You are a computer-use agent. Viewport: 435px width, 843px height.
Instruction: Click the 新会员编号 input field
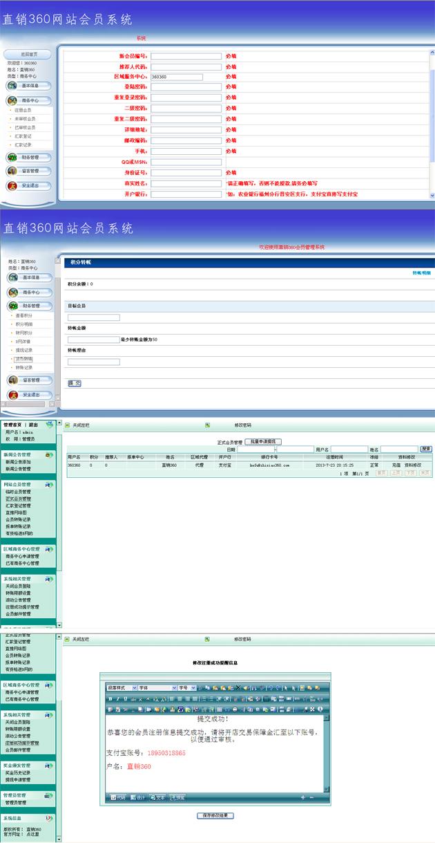tap(186, 56)
